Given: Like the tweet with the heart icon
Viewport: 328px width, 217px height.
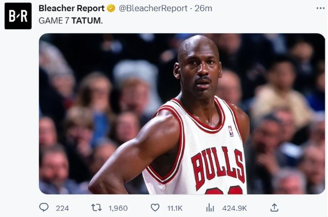Looking at the screenshot, I should [155, 208].
